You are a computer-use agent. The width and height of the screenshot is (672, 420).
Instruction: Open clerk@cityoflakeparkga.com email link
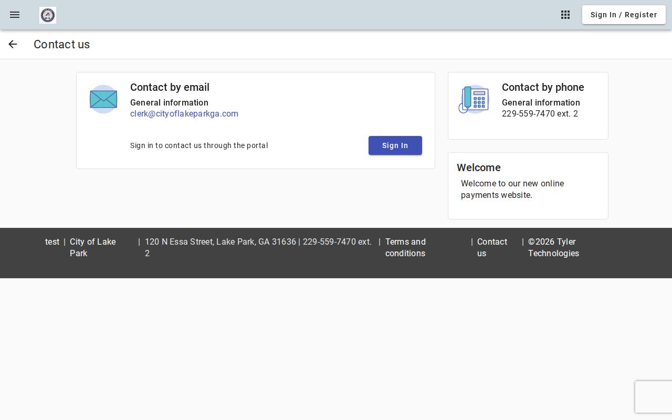[x=184, y=114]
